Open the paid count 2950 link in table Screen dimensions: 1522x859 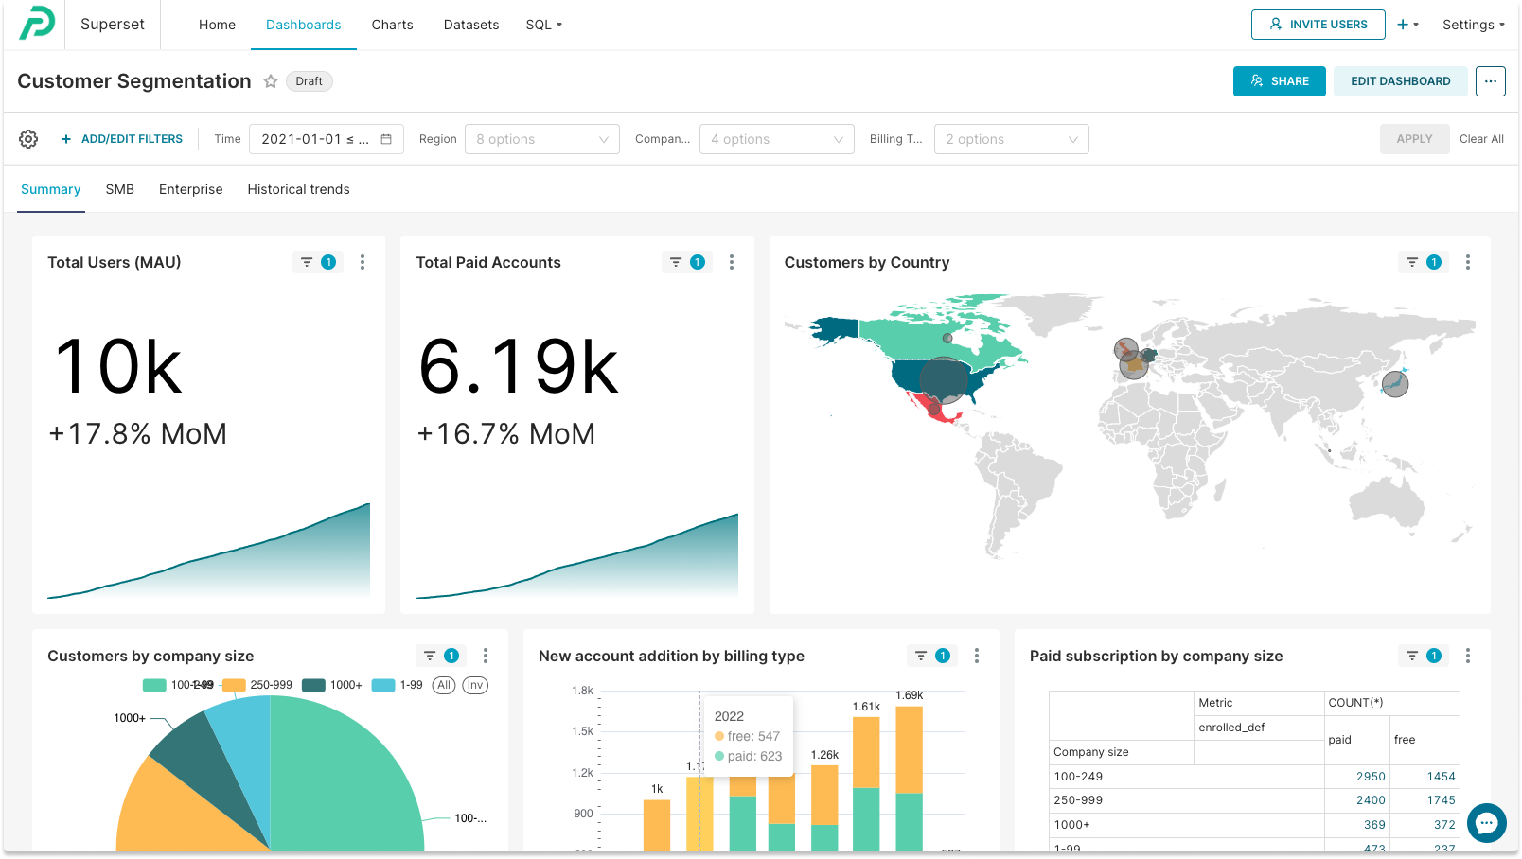[x=1372, y=776]
